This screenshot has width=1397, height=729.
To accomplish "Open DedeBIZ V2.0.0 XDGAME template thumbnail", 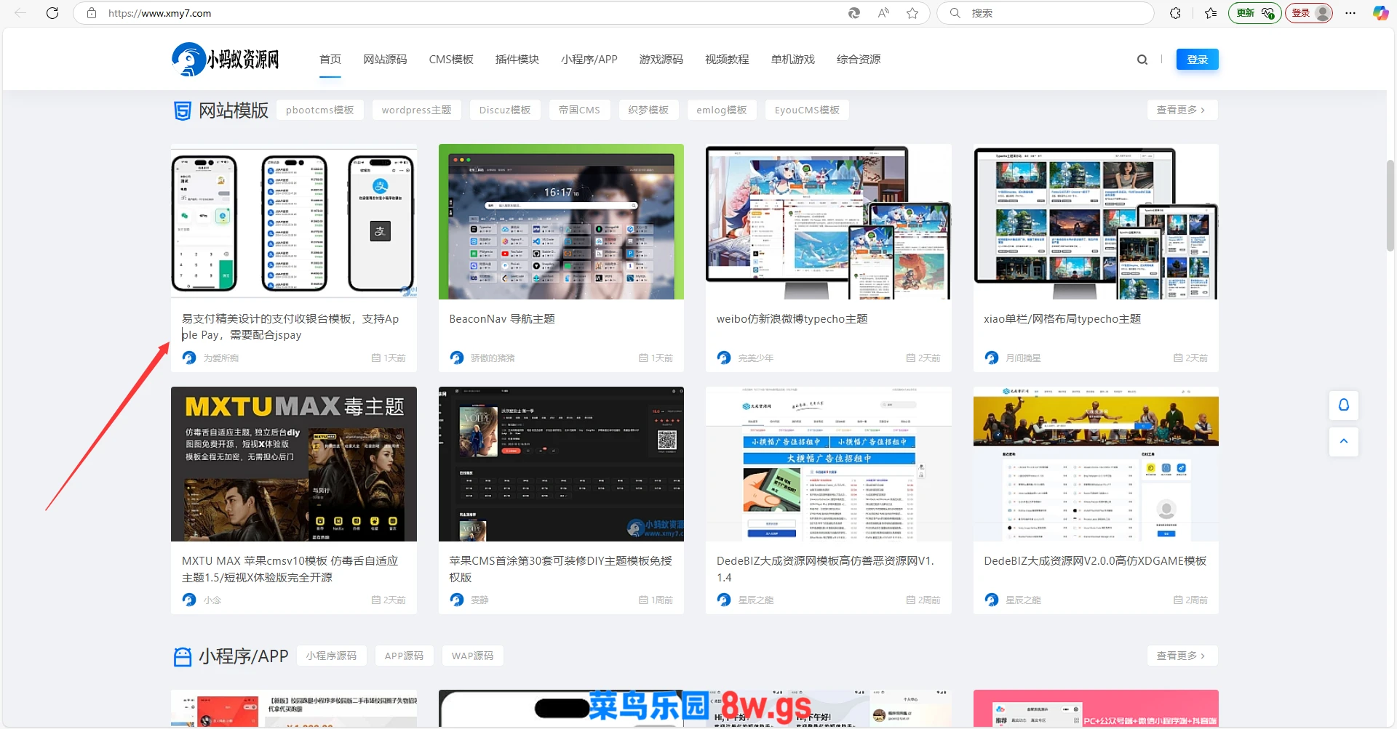I will click(x=1096, y=464).
